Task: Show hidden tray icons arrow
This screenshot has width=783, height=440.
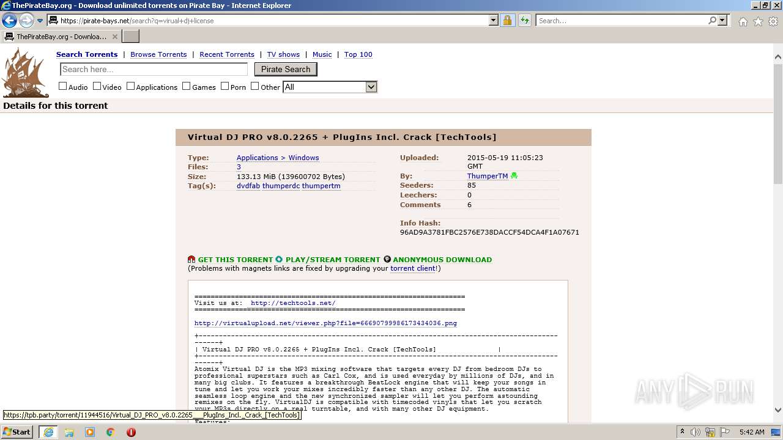Action: pos(683,432)
